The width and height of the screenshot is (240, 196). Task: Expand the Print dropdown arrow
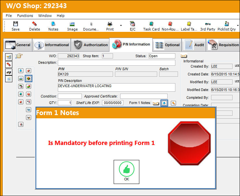point(121,25)
